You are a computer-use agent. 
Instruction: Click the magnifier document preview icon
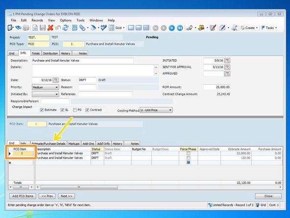234,28
